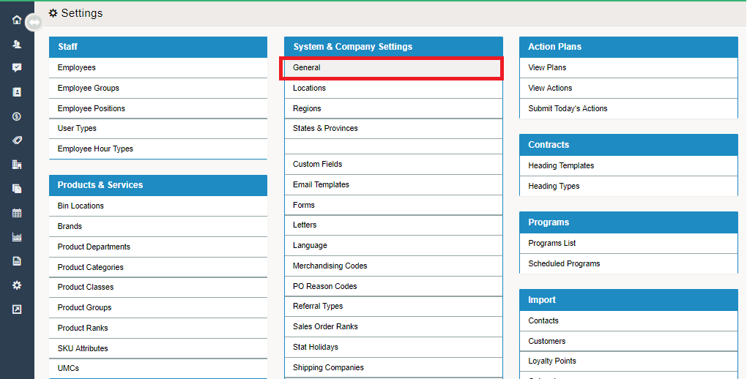The width and height of the screenshot is (747, 379).
Task: Open Custom Fields
Action: pos(393,165)
